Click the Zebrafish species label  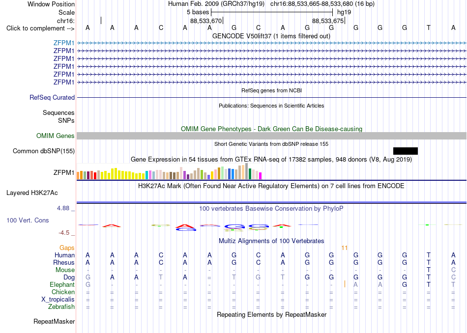point(61,306)
